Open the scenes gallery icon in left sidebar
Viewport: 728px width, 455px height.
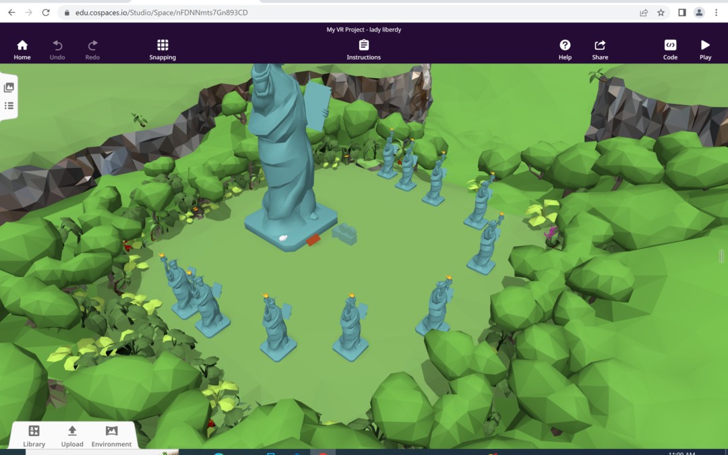coord(9,87)
